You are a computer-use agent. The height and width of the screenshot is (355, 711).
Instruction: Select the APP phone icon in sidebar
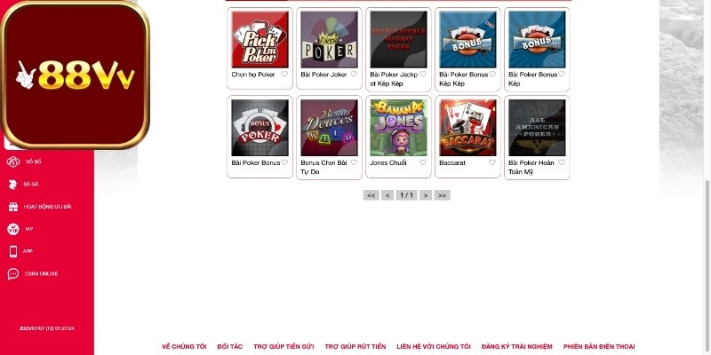coord(13,251)
